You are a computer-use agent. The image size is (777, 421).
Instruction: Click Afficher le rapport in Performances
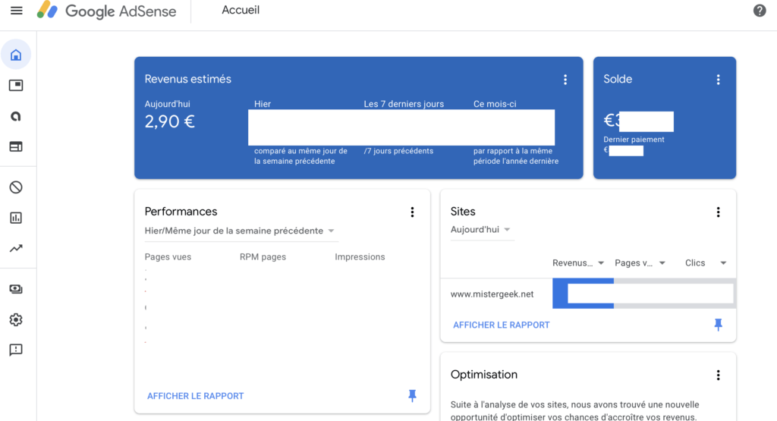click(x=195, y=396)
